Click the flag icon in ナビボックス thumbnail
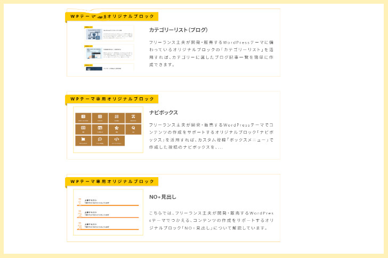388x258 pixels. pyautogui.click(x=83, y=139)
